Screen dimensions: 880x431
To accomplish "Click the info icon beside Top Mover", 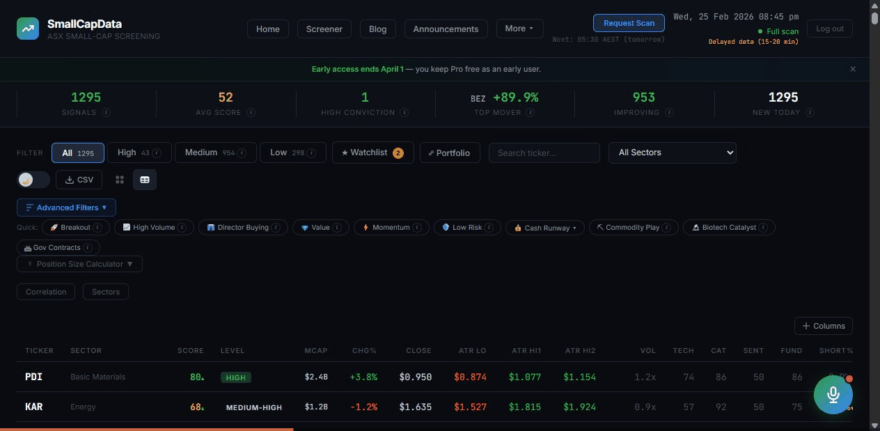I will tap(530, 113).
